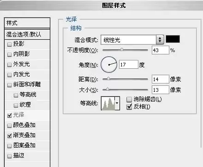Select the 图案叠加 style row label

24,145
